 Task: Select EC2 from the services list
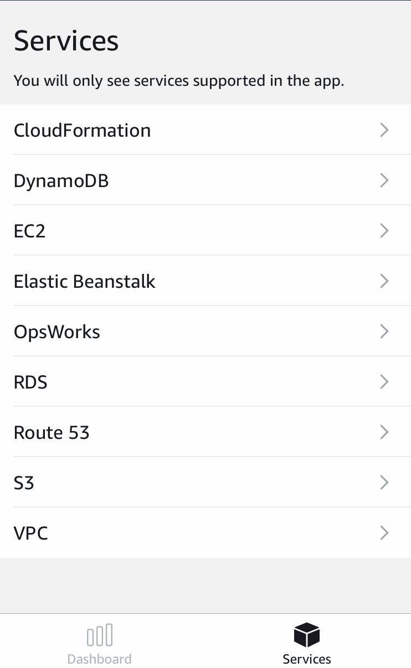point(29,231)
